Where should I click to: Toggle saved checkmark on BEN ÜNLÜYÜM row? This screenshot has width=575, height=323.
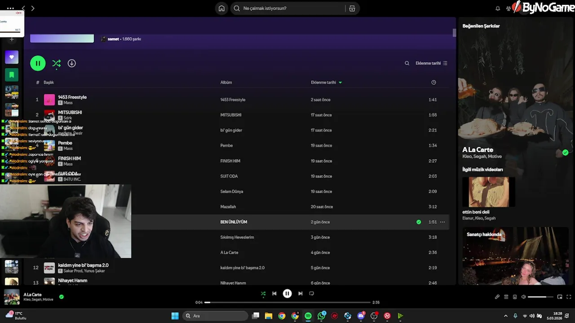419,222
